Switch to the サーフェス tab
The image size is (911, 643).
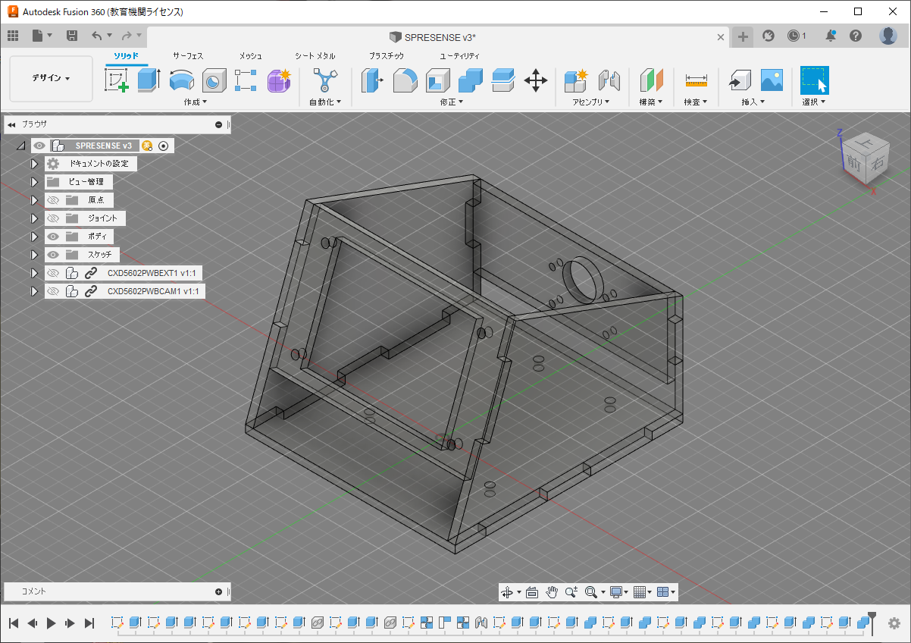click(188, 56)
